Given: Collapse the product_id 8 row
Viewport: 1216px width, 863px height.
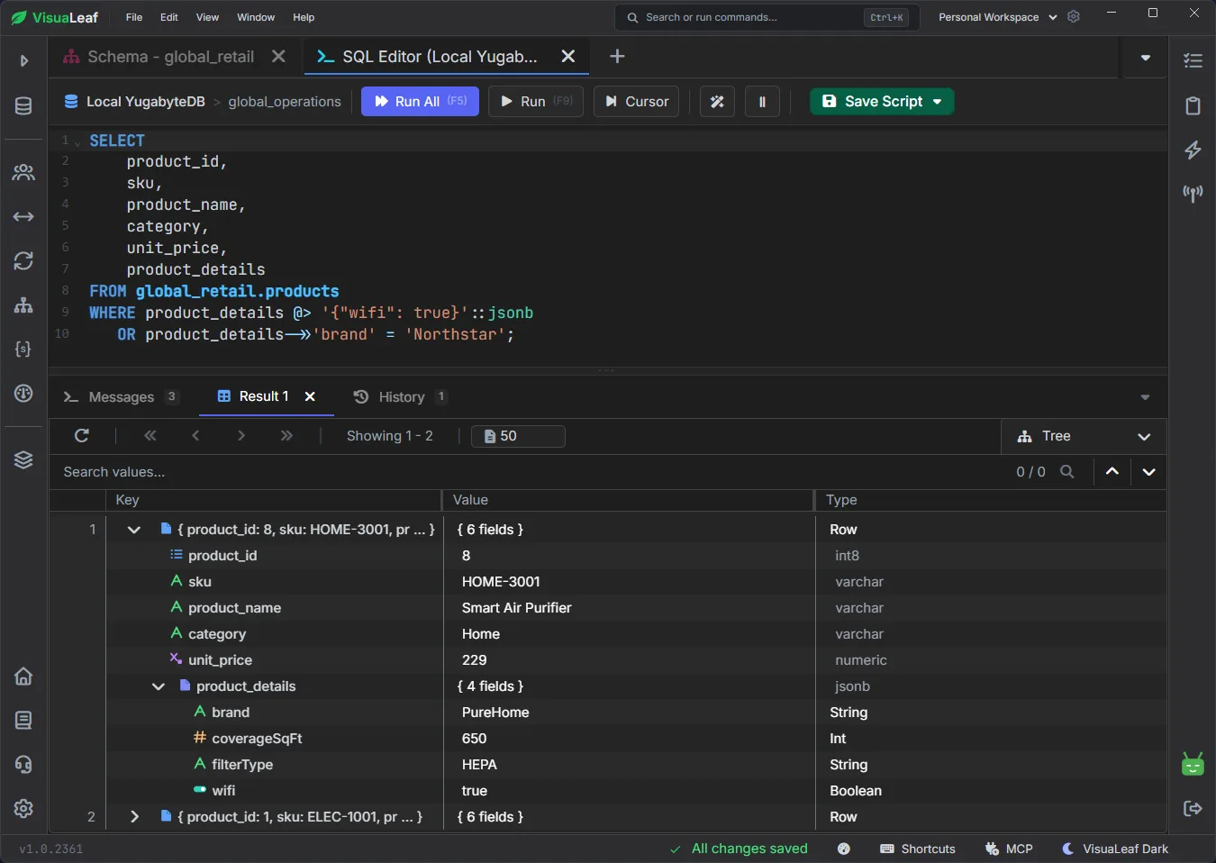Looking at the screenshot, I should click(134, 530).
